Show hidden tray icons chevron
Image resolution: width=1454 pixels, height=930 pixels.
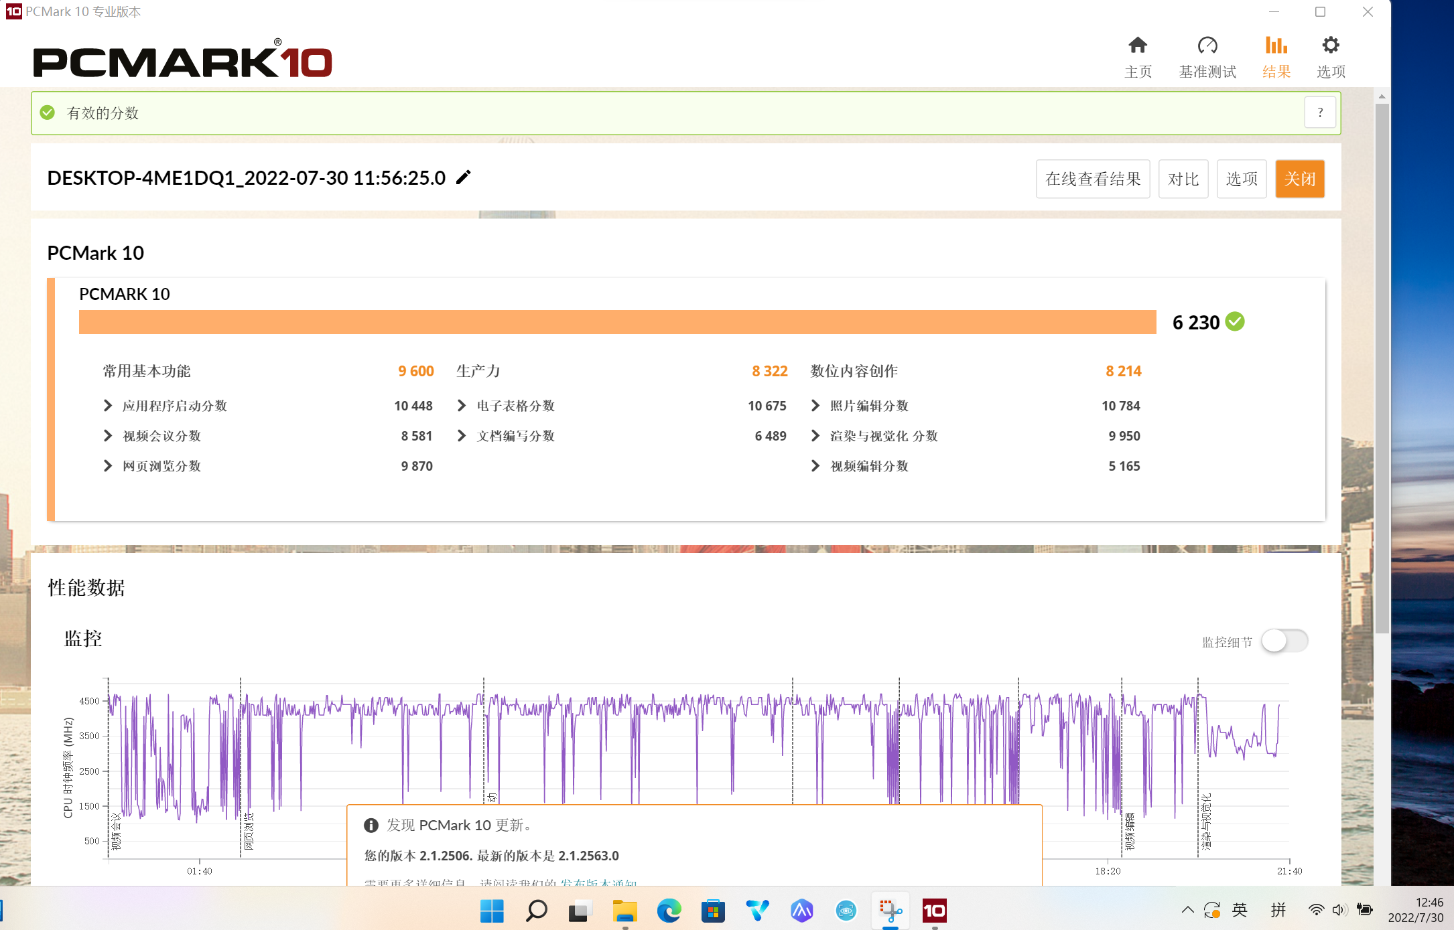pos(1187,909)
